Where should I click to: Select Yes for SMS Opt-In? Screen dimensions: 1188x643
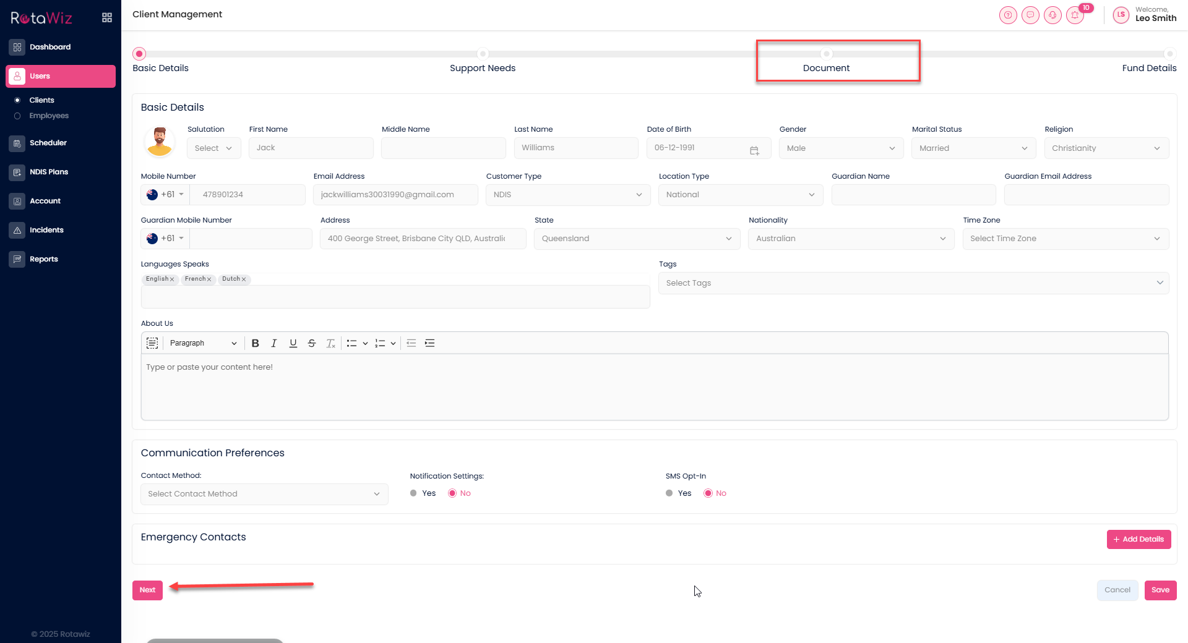point(669,493)
